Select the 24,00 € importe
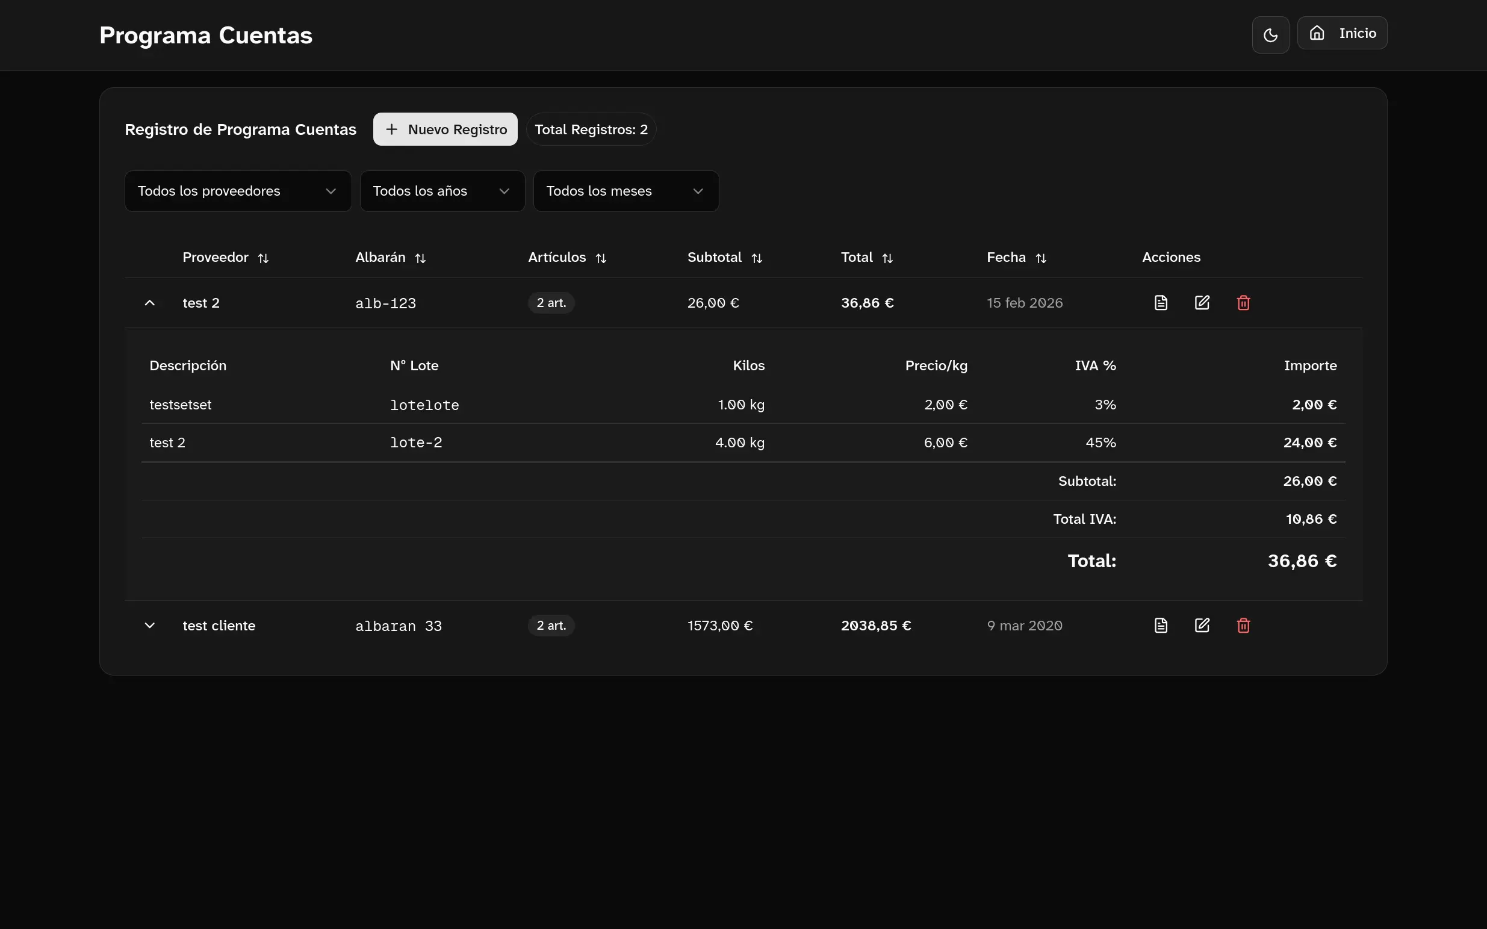 click(1310, 443)
